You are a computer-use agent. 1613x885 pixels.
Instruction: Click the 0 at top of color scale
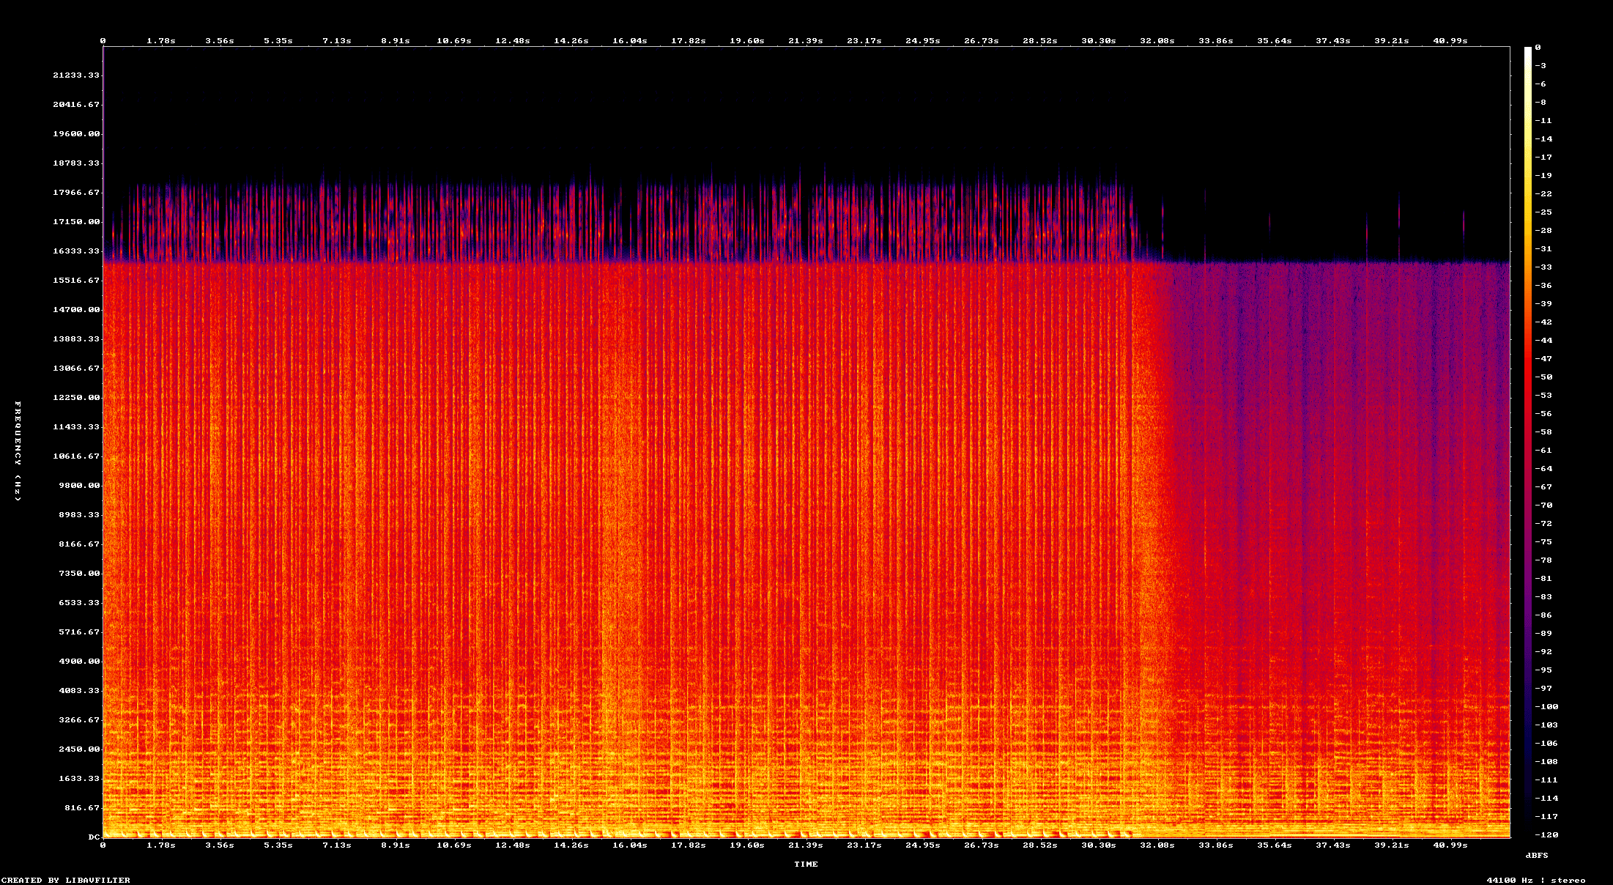[1536, 48]
